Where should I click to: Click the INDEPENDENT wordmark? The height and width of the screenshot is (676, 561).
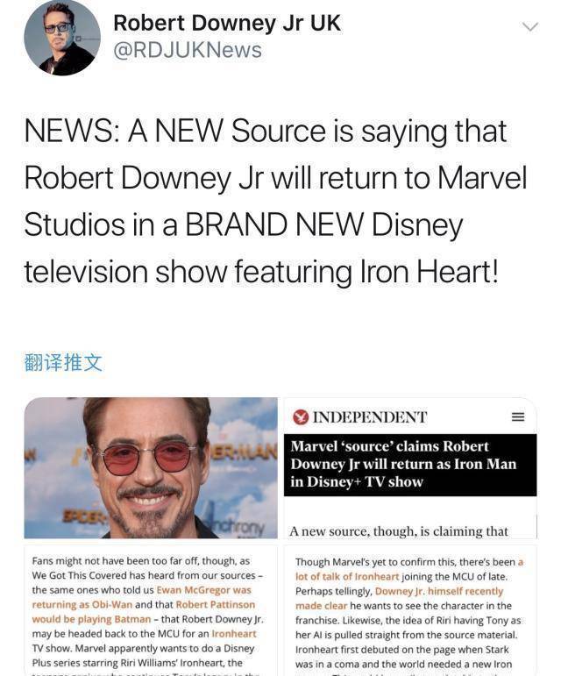pos(370,417)
